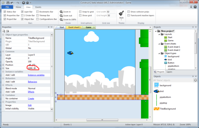
Task: Click the Edit image link
Action: tap(30, 105)
